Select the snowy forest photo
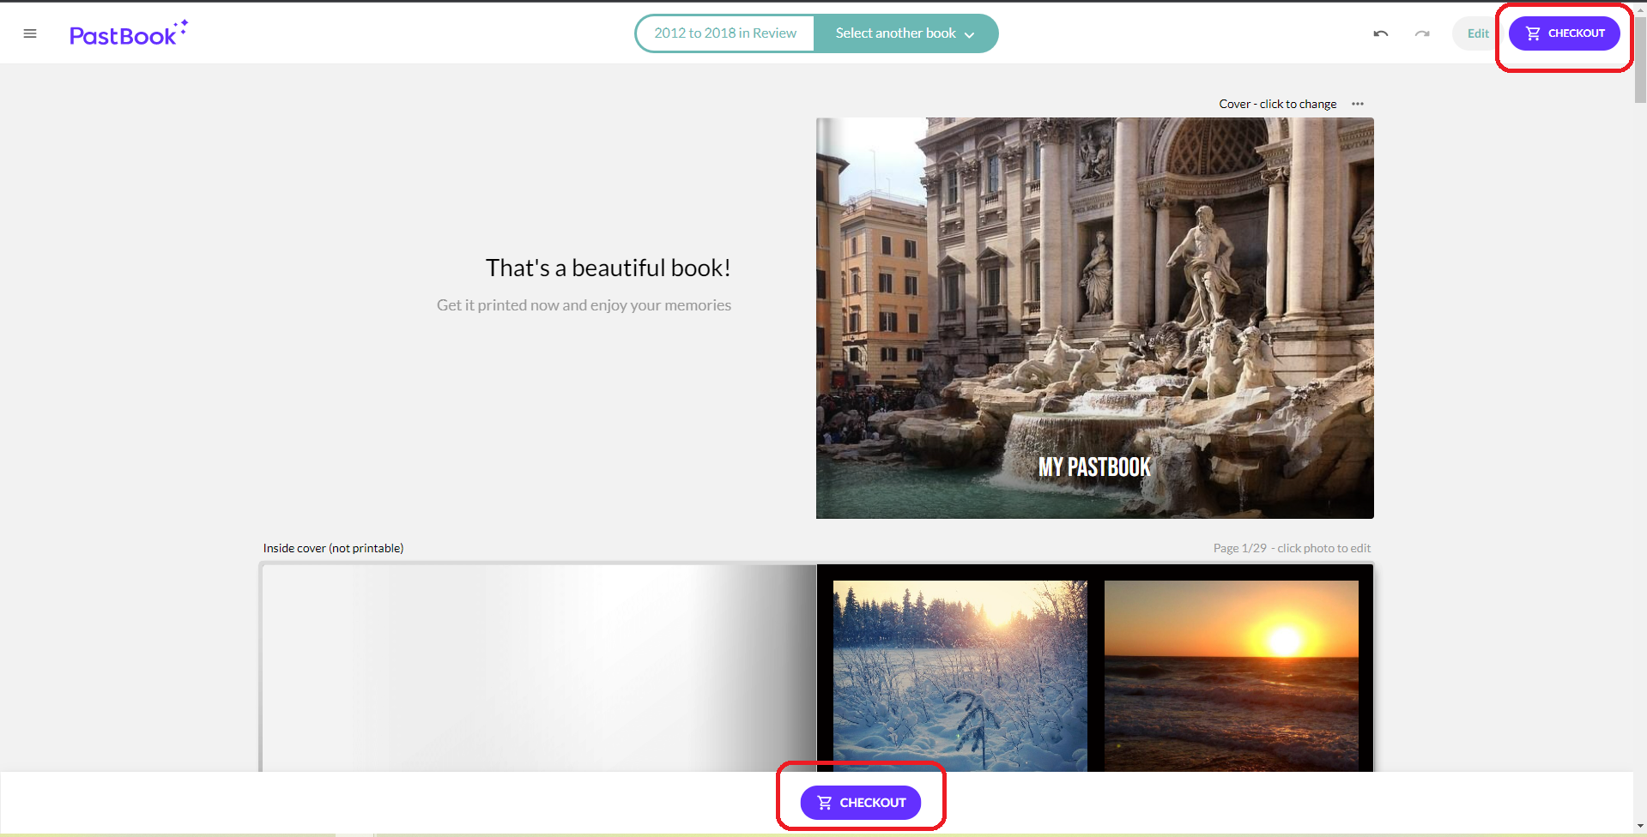The width and height of the screenshot is (1647, 837). pyautogui.click(x=960, y=676)
